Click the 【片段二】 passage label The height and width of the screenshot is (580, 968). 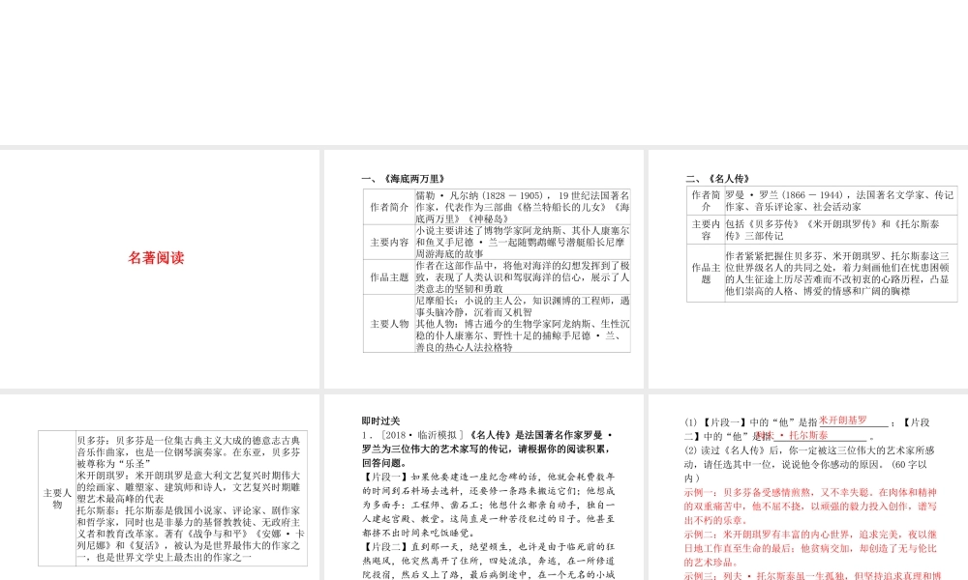tap(386, 547)
